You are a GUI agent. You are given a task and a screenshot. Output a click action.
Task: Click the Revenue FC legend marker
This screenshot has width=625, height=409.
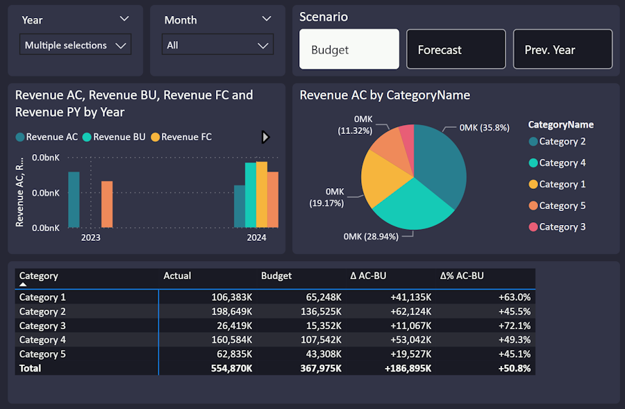pos(155,137)
